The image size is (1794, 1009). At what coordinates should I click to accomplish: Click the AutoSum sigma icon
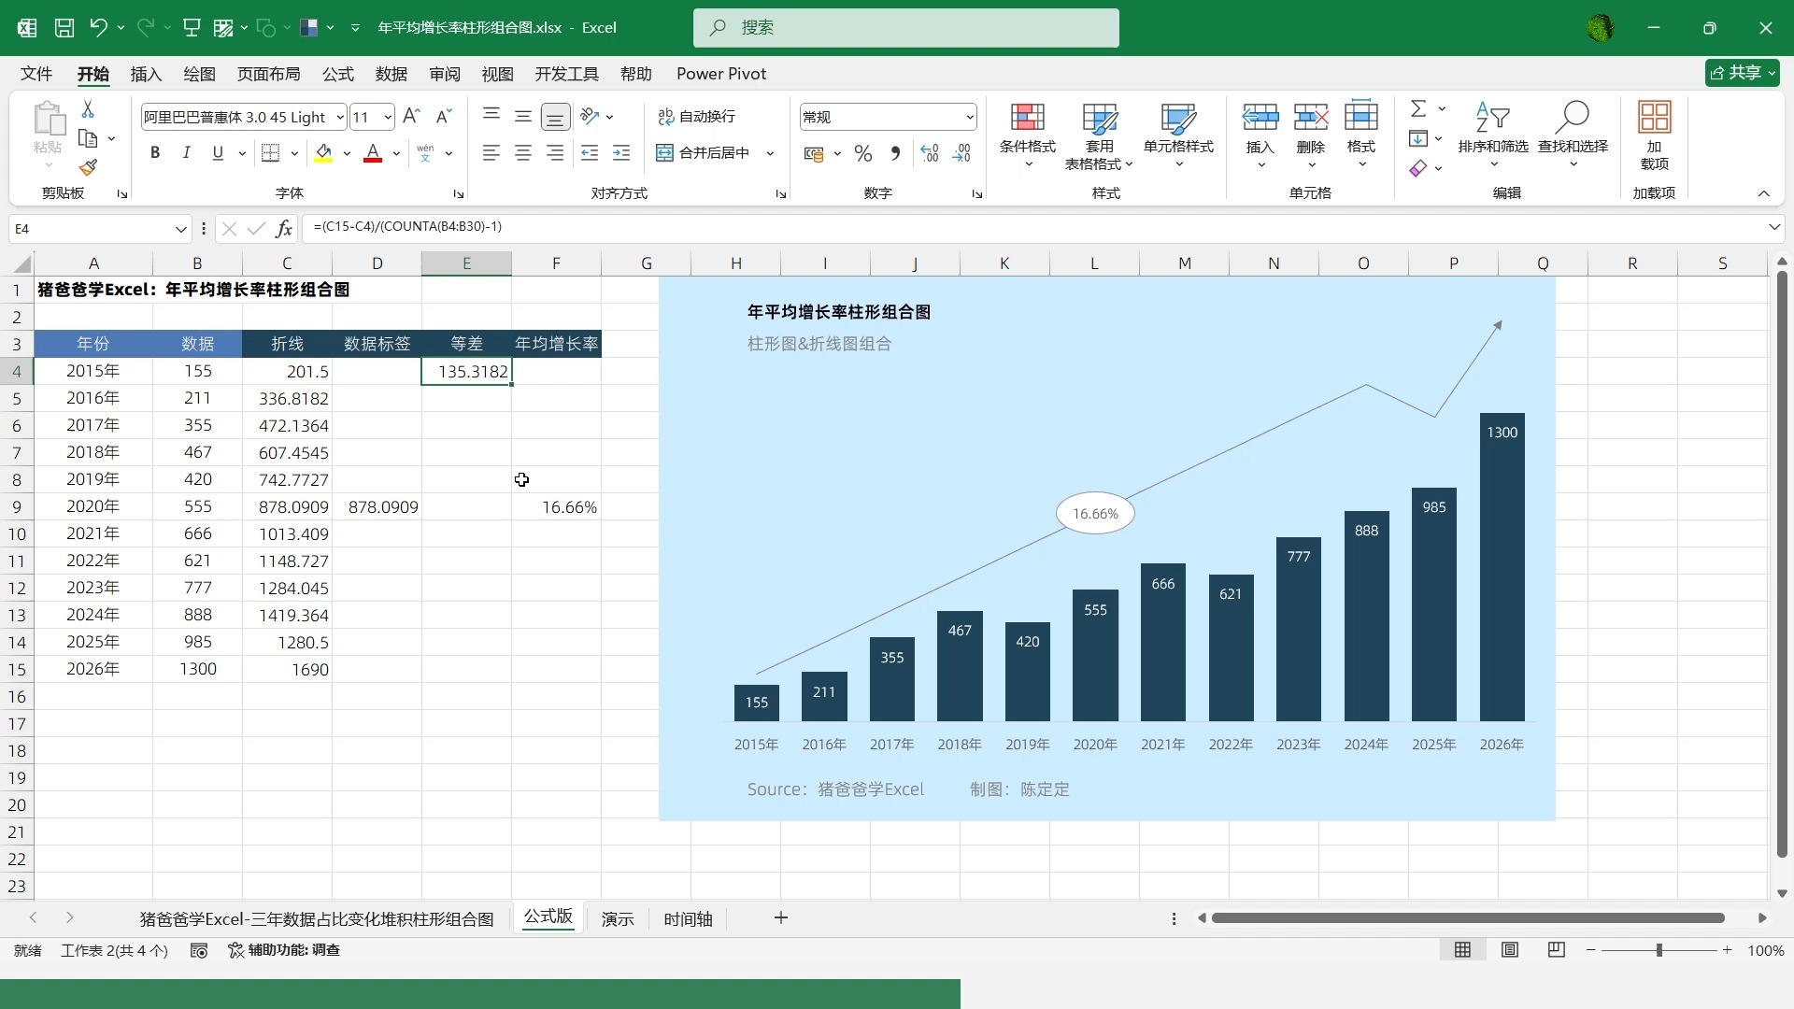[1418, 109]
